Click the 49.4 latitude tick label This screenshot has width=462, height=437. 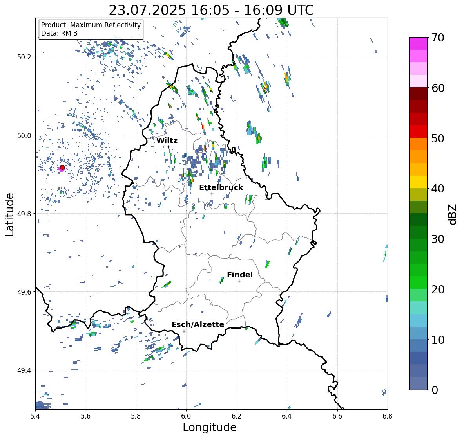coord(25,370)
